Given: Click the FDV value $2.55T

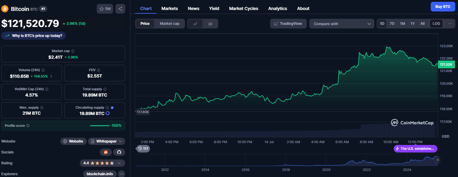Looking at the screenshot, I should (x=95, y=76).
